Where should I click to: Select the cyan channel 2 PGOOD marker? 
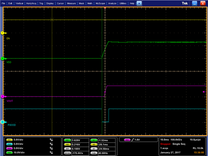tap(3, 122)
